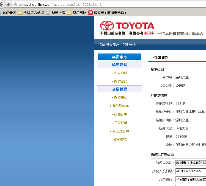Click the region value 华南大区
Image resolution: width=206 pixels, height=186 pixels.
[182, 128]
